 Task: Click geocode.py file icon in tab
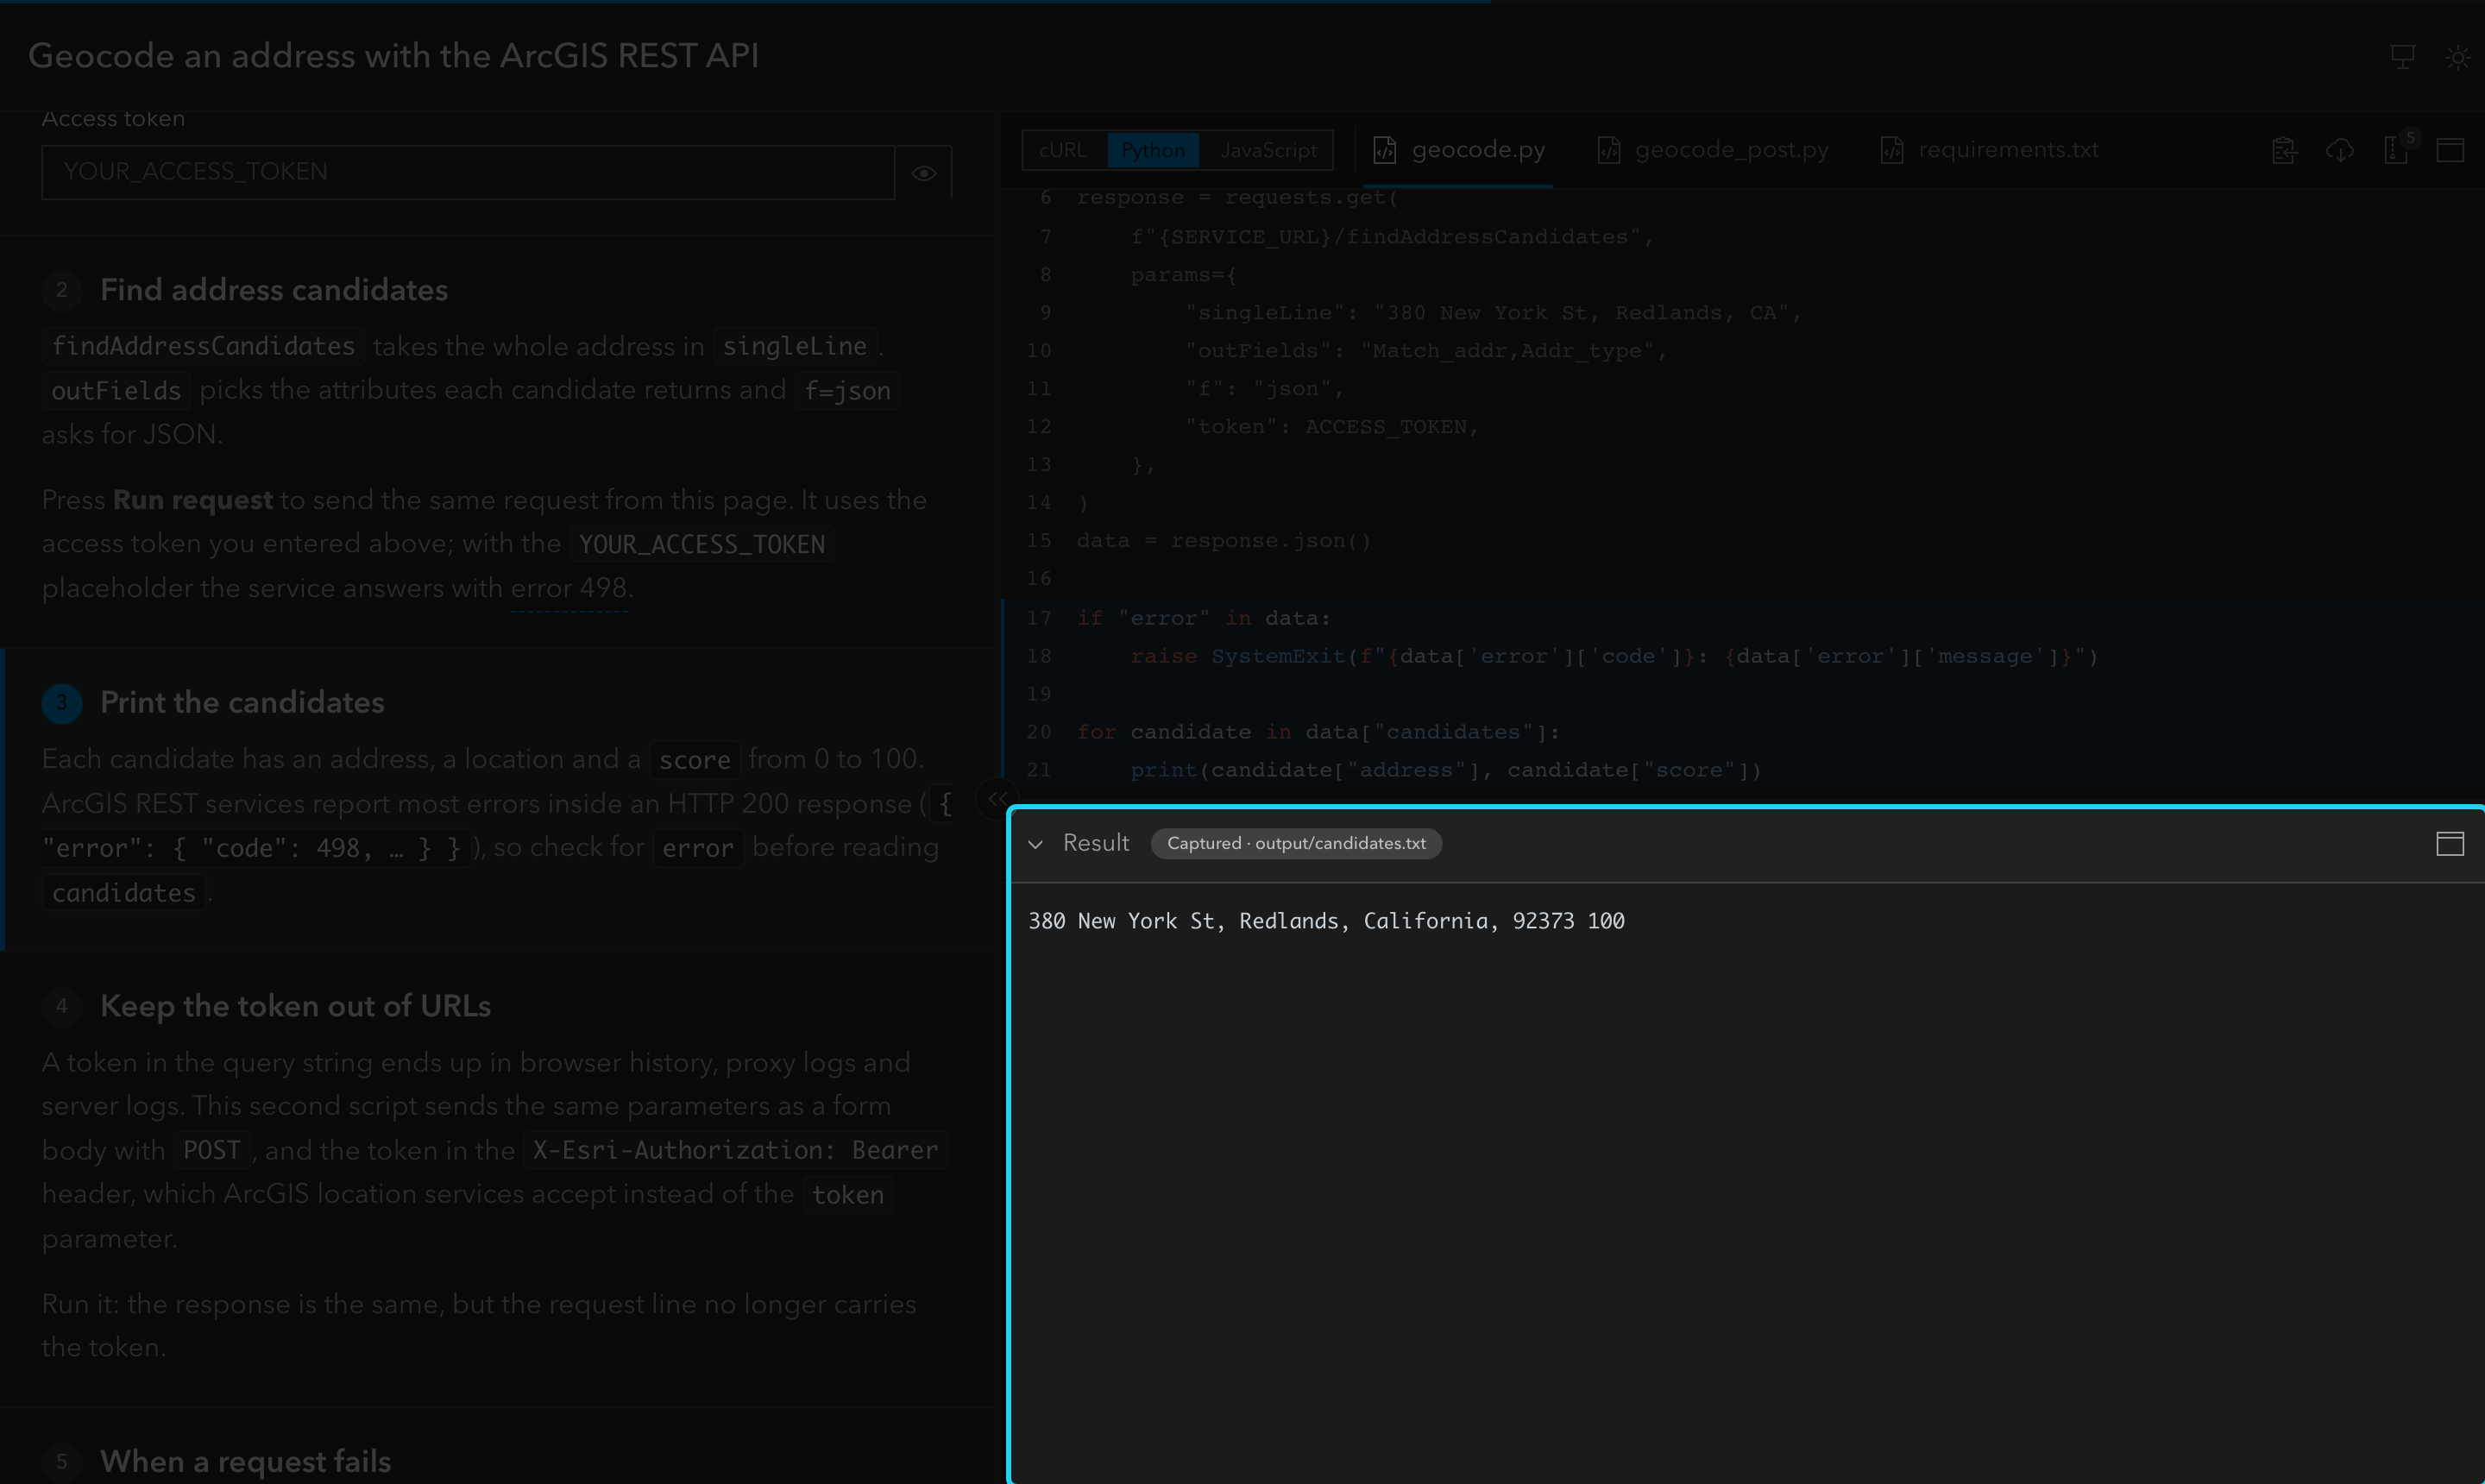coord(1385,150)
